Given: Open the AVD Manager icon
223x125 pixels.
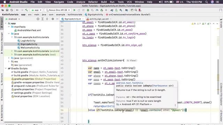Looking at the screenshot, I should (x=116, y=10).
